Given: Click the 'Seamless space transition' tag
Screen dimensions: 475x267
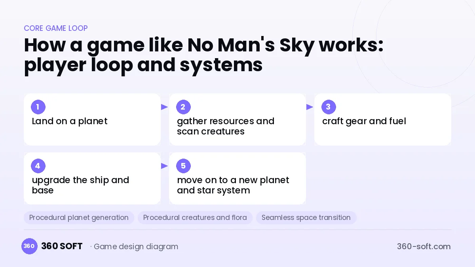Looking at the screenshot, I should (x=306, y=218).
